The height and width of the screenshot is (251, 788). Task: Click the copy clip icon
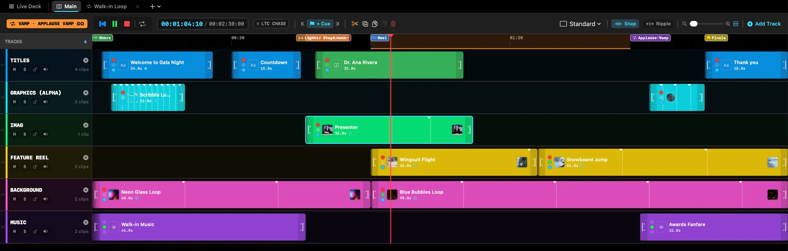coord(375,24)
